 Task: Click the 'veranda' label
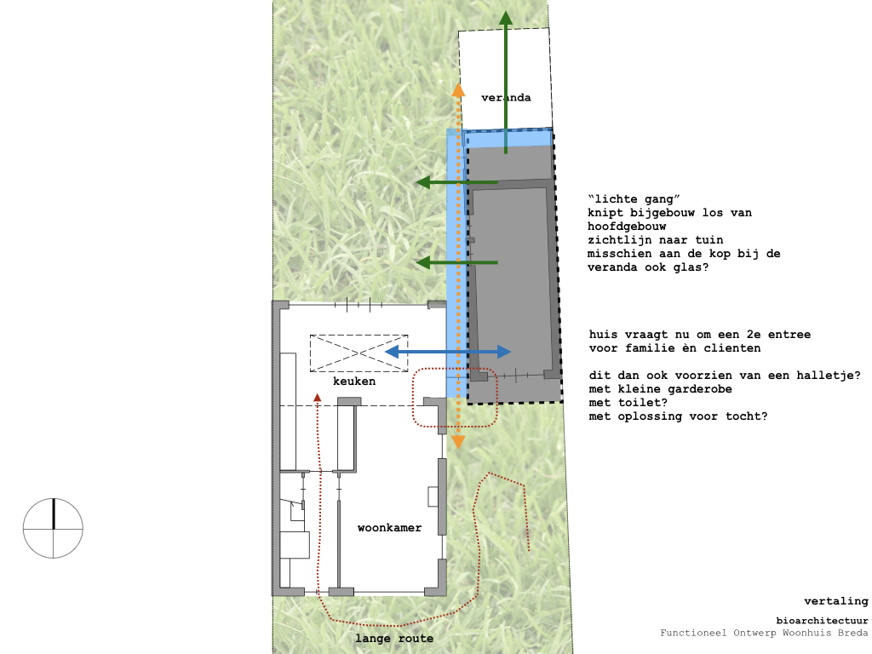[x=506, y=97]
